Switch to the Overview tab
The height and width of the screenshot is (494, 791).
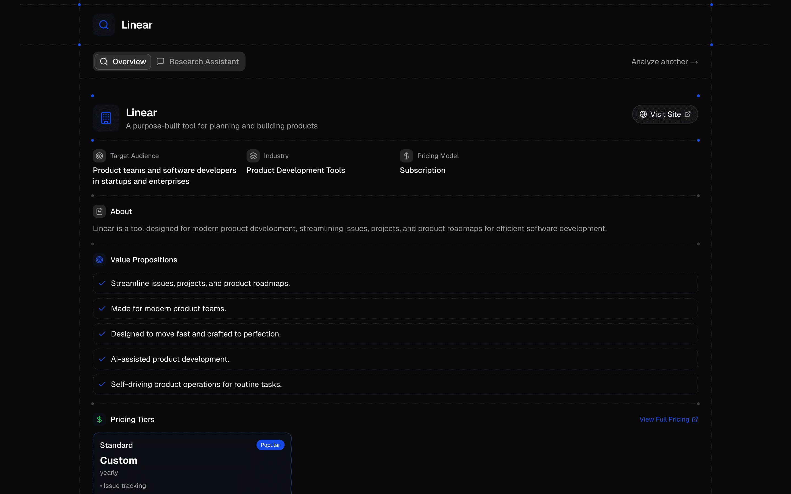122,61
